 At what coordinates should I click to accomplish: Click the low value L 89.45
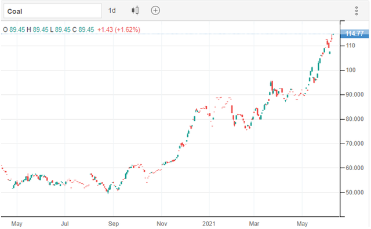tap(60, 29)
